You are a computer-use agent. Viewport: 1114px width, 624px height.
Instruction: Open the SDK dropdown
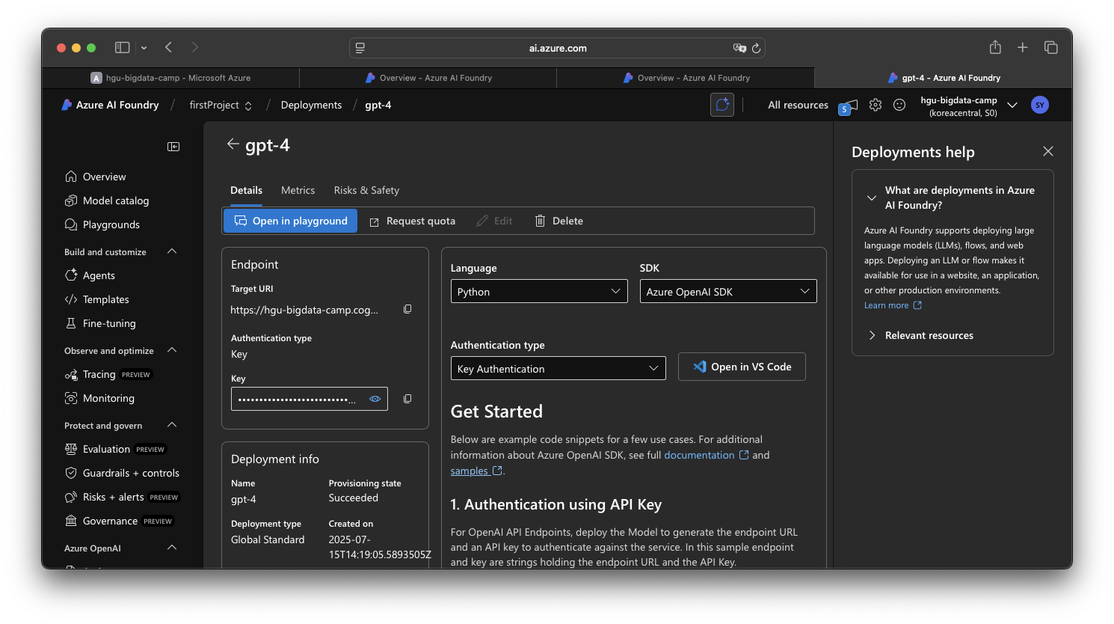coord(728,291)
